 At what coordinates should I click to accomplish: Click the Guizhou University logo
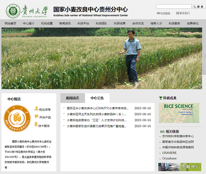27,11
